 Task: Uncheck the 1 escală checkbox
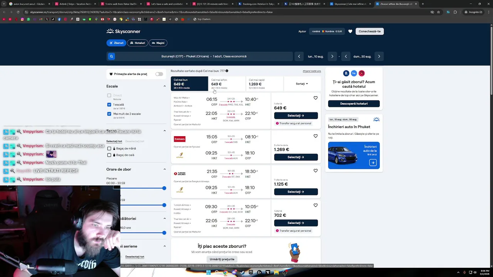tap(109, 105)
